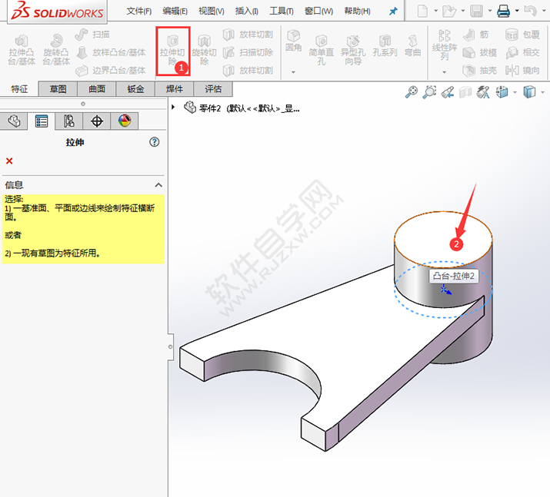Open View Orientation dropdown arrow

point(515,92)
